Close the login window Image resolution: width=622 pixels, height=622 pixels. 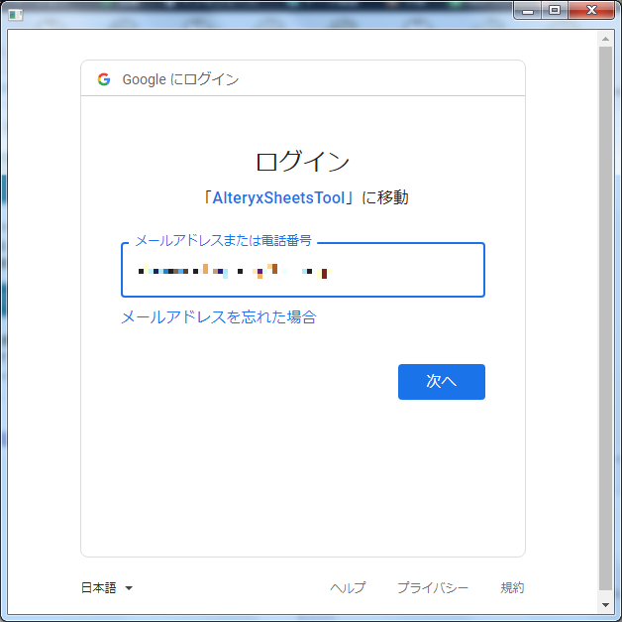(591, 10)
